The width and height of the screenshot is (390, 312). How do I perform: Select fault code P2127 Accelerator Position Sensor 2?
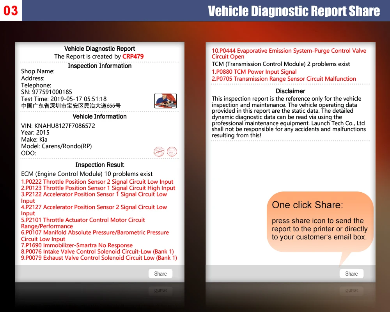[x=94, y=210]
